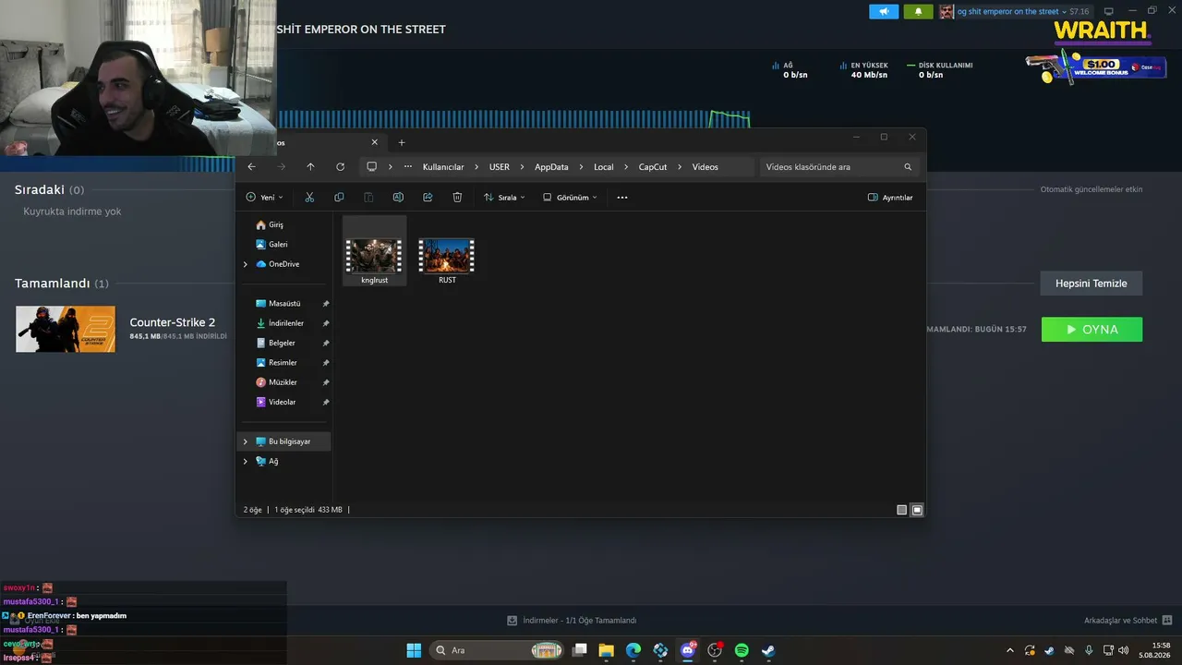Open Counter-Strike 2 thumbnail in Steam
Viewport: 1182px width, 665px height.
point(66,329)
